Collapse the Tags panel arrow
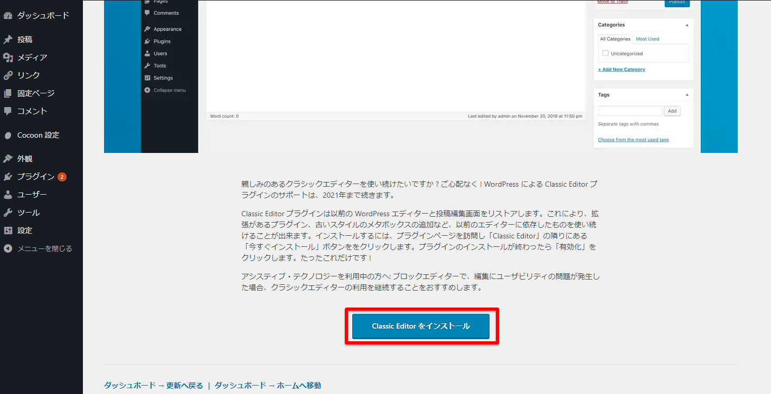 [x=687, y=95]
